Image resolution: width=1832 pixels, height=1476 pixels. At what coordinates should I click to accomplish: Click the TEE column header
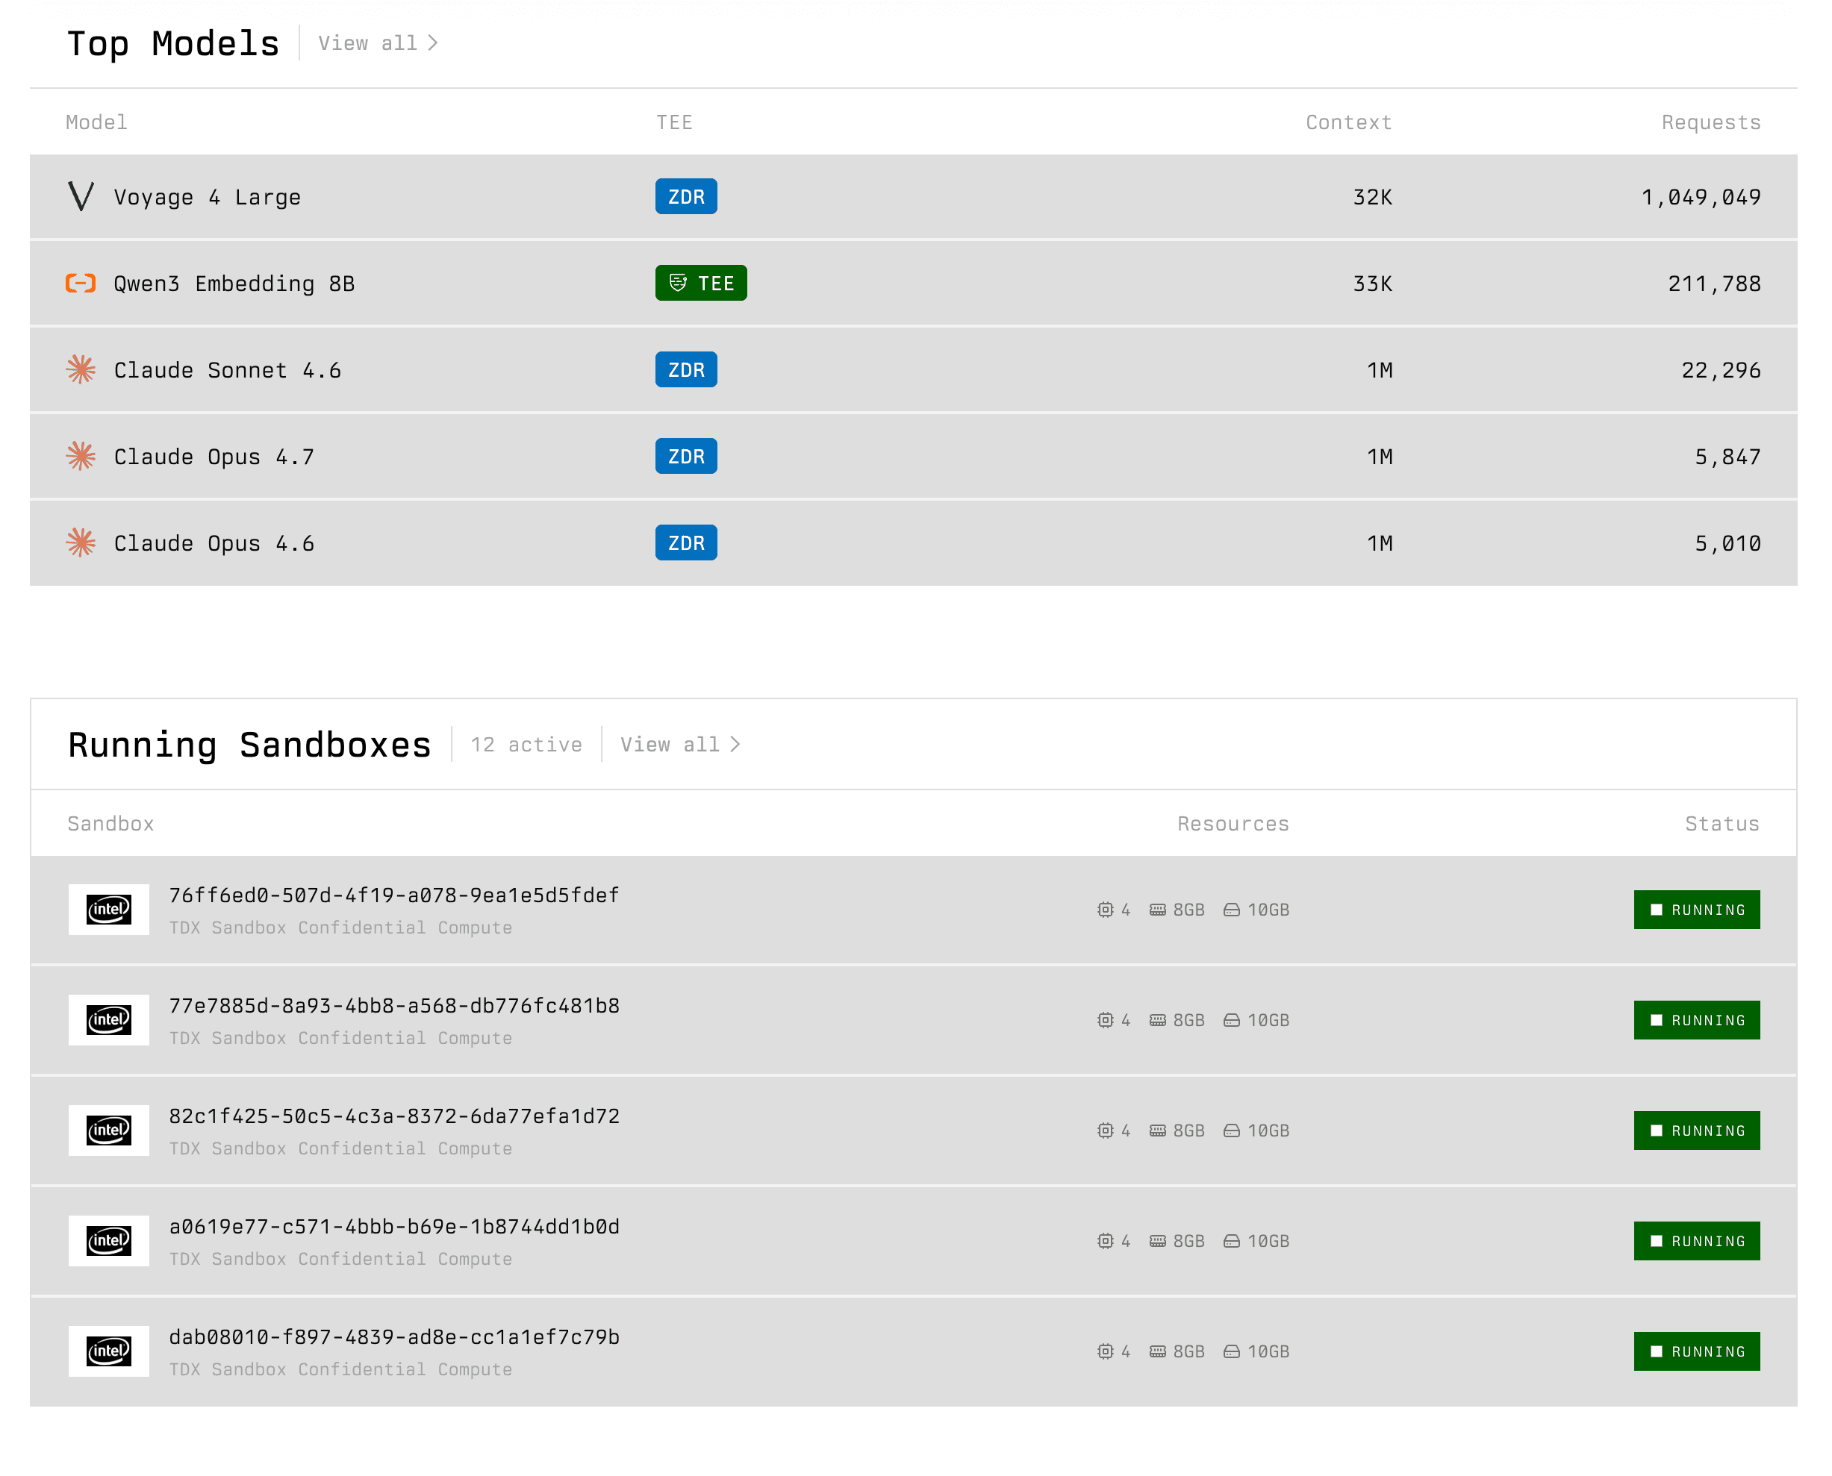pyautogui.click(x=674, y=122)
